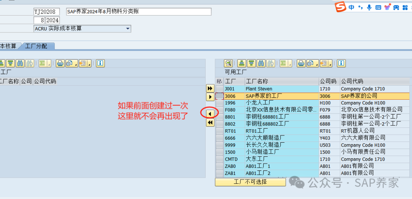The height and width of the screenshot is (199, 412).
Task: Select row selector for plant 3006
Action: coord(220,96)
